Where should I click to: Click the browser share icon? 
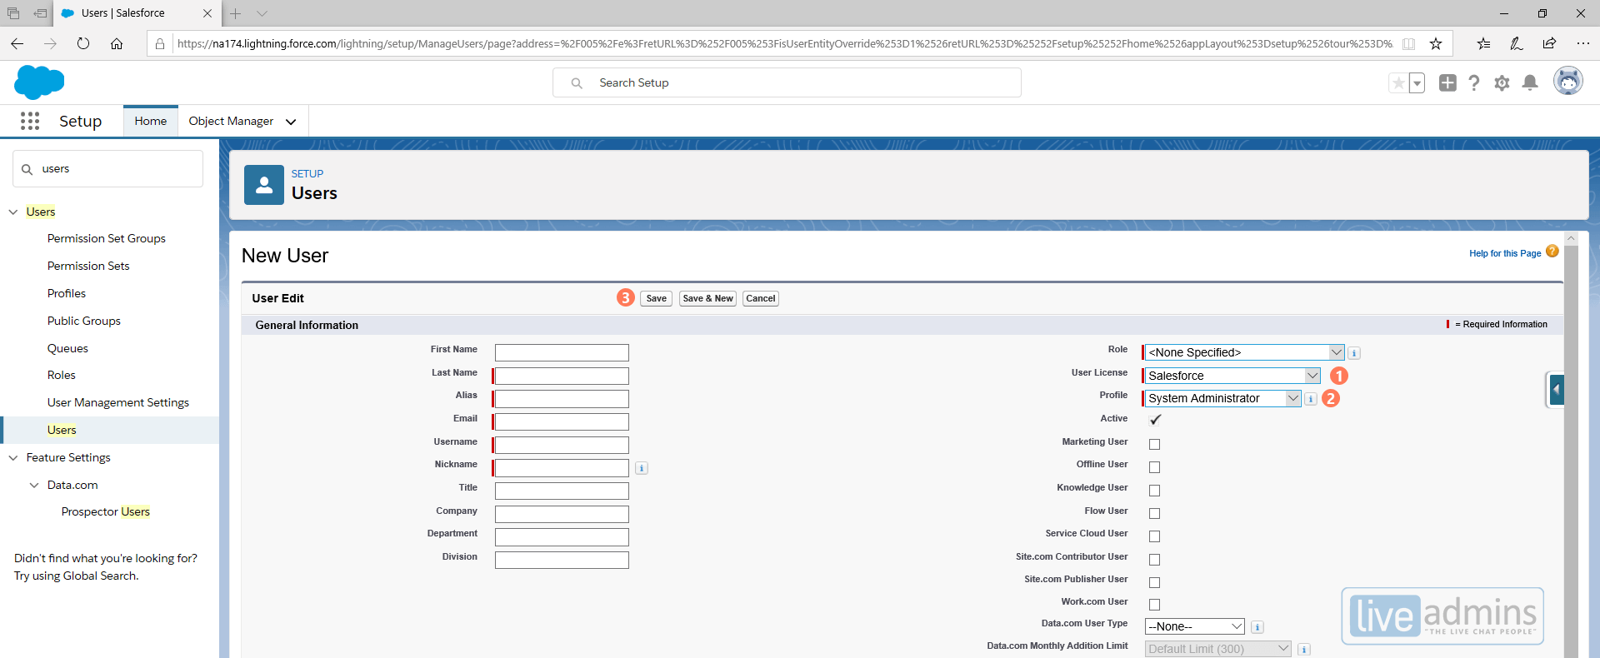[x=1549, y=43]
